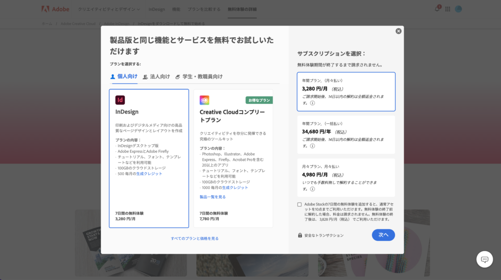Screen dimensions: 501x280
Task: Open the notifications bell icon
Action: tap(437, 9)
